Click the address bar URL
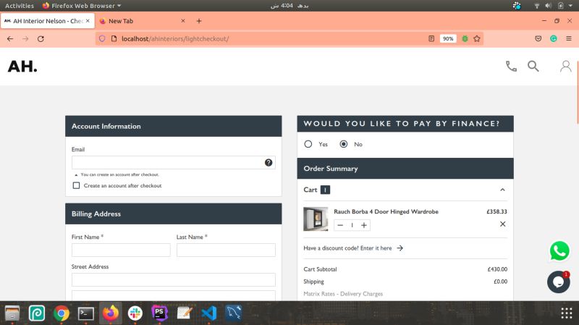 pos(175,39)
